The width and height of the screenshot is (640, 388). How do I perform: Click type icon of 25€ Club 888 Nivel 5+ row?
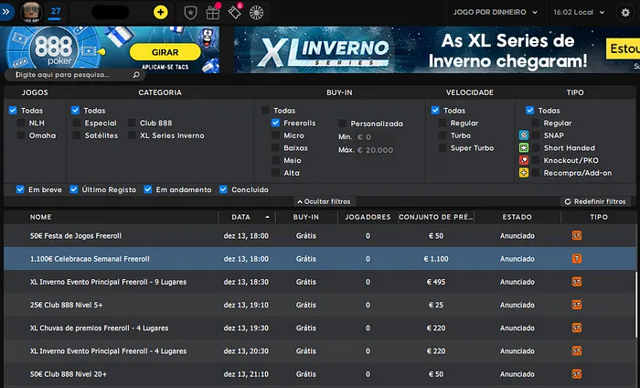[576, 305]
